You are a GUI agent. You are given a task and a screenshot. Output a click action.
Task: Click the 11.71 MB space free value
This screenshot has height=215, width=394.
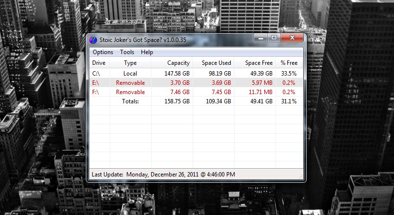(260, 92)
